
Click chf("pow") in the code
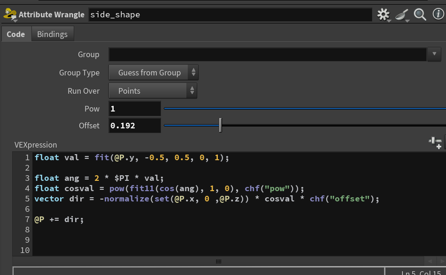coord(272,188)
